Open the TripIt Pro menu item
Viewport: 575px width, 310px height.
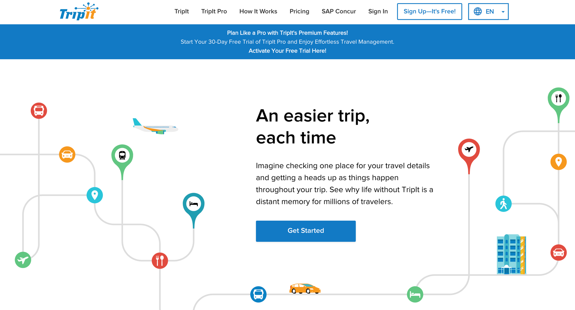tap(214, 11)
